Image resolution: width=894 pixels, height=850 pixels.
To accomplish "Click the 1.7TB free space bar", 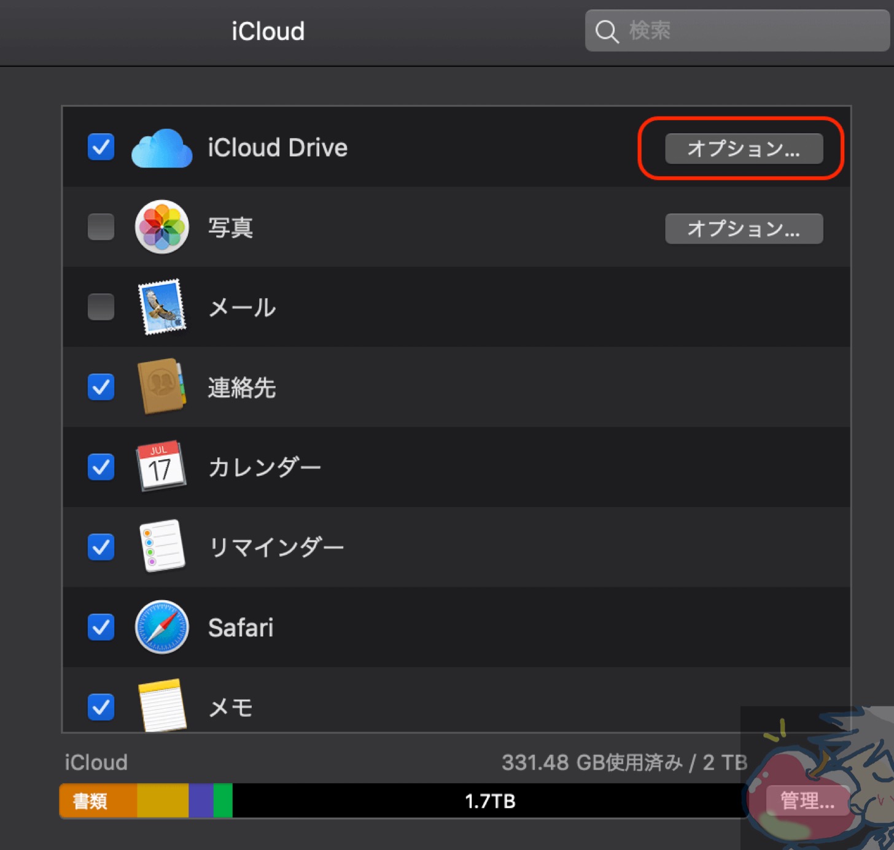I will (489, 801).
